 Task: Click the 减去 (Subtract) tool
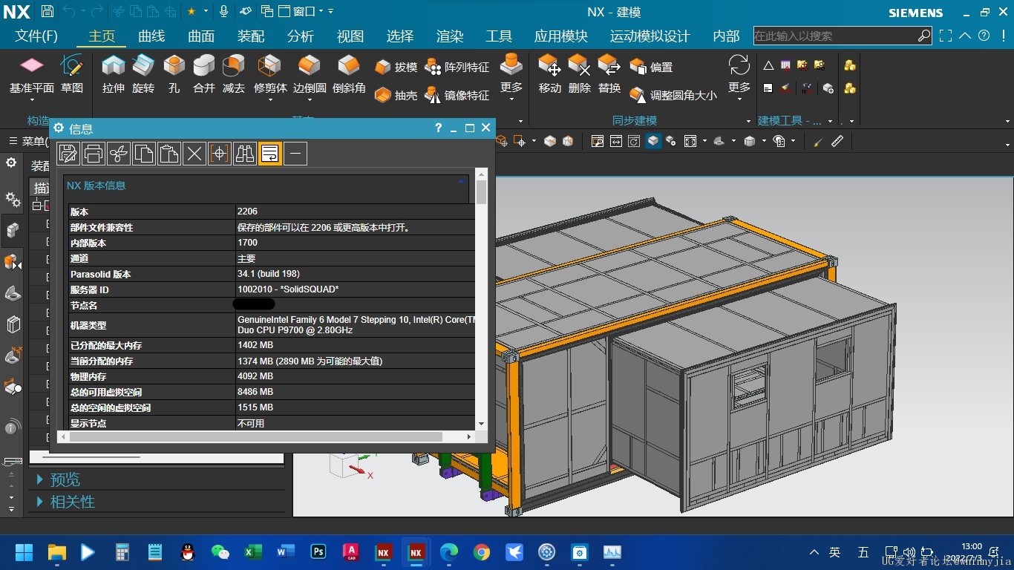tap(233, 74)
